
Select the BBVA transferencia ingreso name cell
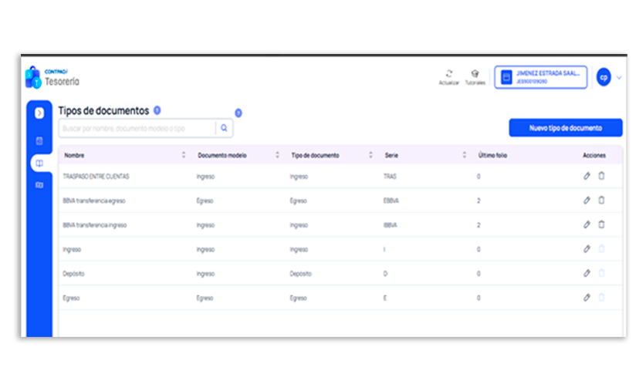coord(95,225)
